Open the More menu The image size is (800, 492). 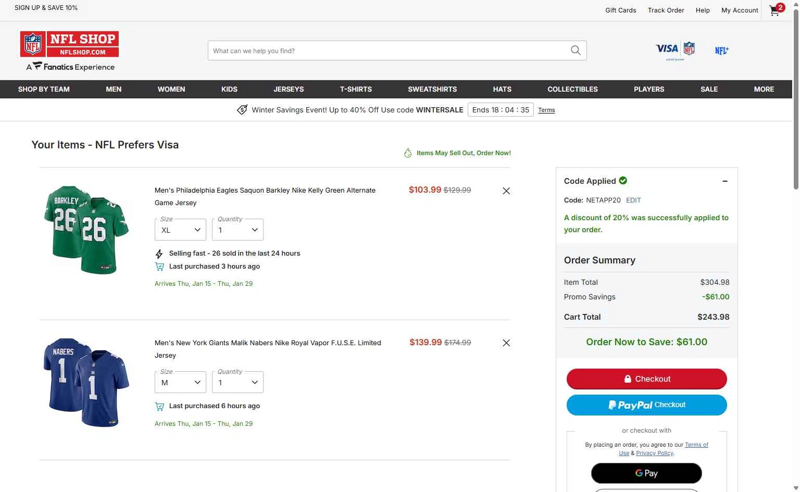click(x=764, y=89)
